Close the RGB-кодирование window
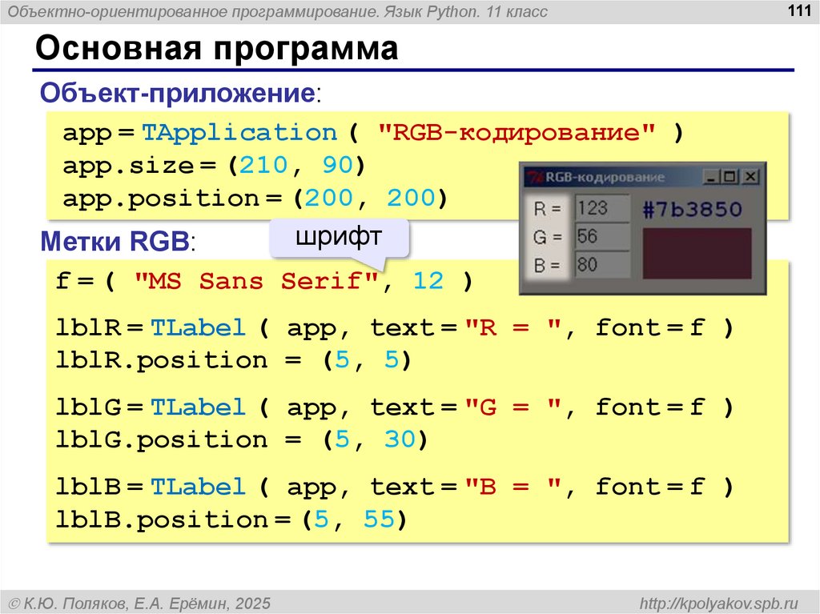820x614 pixels. point(750,177)
